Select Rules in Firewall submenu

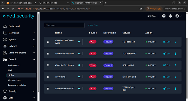click(x=22, y=75)
